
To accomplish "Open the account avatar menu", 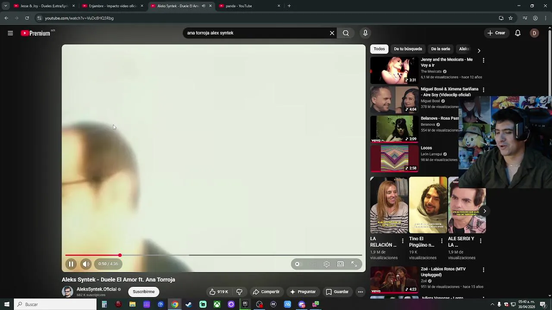I will [534, 33].
